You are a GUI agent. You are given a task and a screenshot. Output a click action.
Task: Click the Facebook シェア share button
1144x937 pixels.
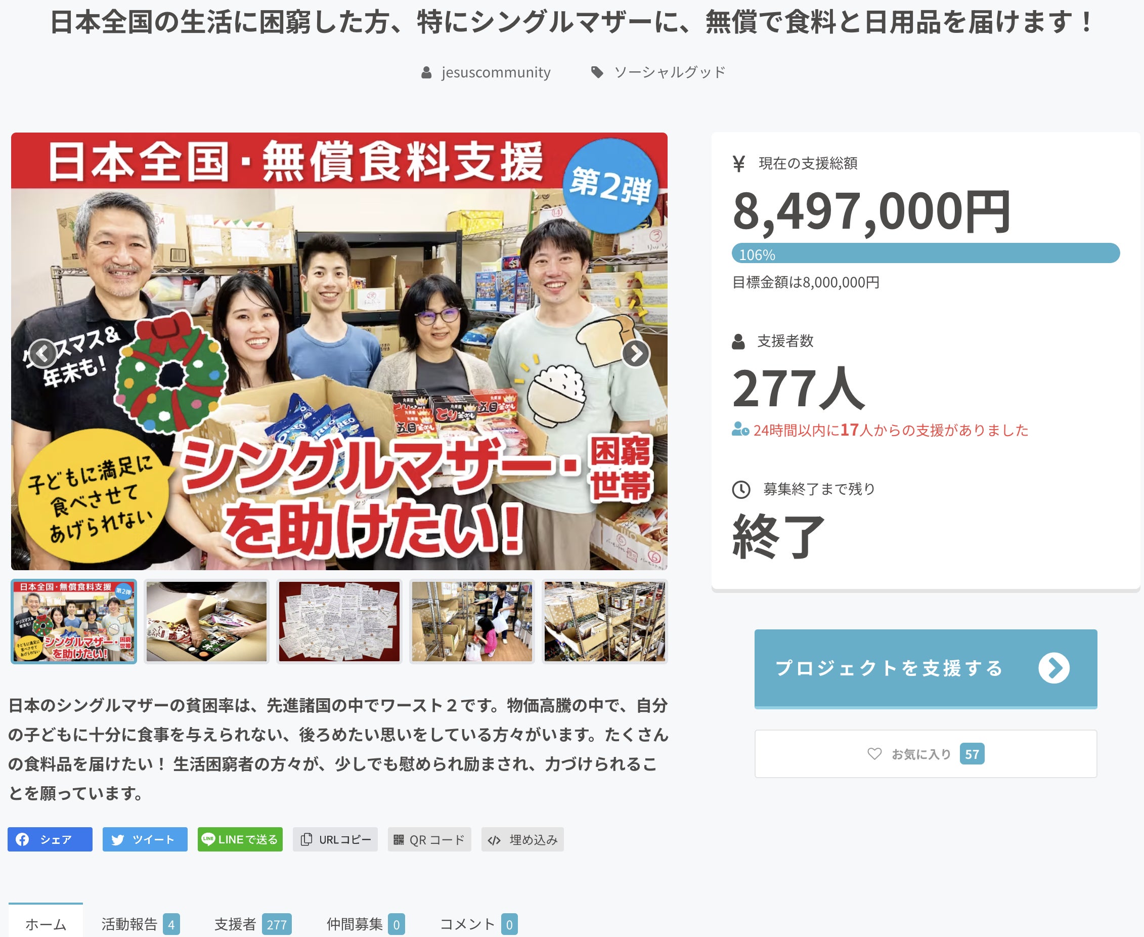click(x=50, y=839)
